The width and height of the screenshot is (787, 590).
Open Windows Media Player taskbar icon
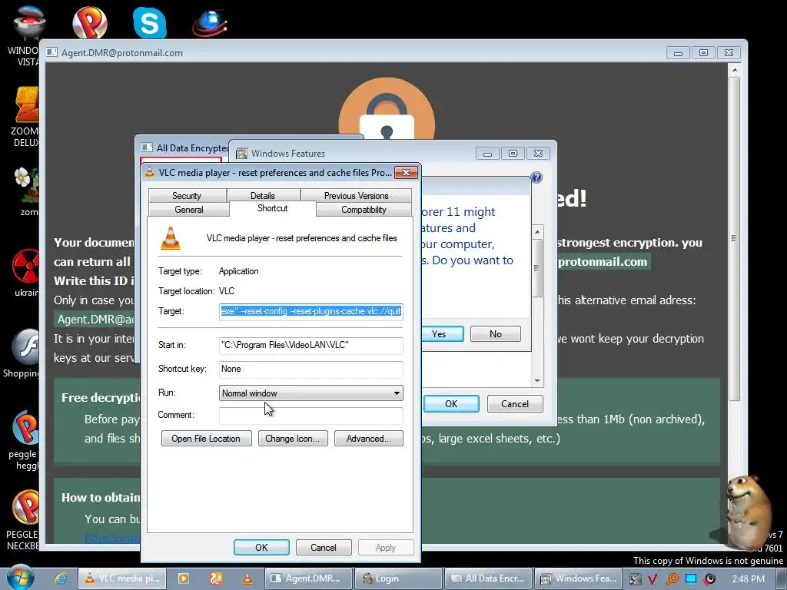[x=184, y=578]
